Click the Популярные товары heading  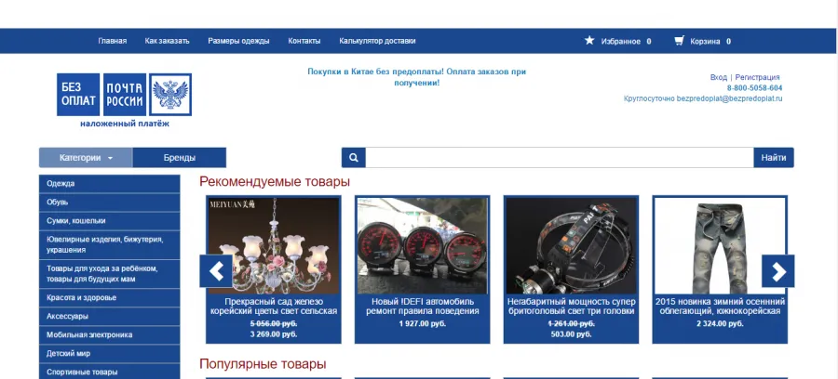pyautogui.click(x=263, y=364)
